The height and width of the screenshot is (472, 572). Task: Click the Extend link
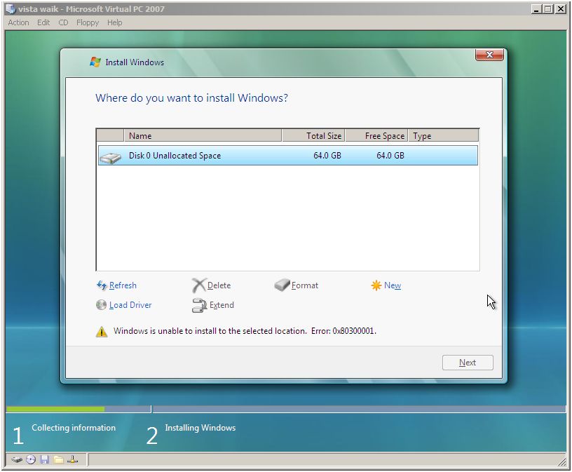(x=222, y=305)
